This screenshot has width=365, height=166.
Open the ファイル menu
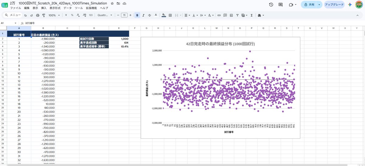(x=16, y=8)
